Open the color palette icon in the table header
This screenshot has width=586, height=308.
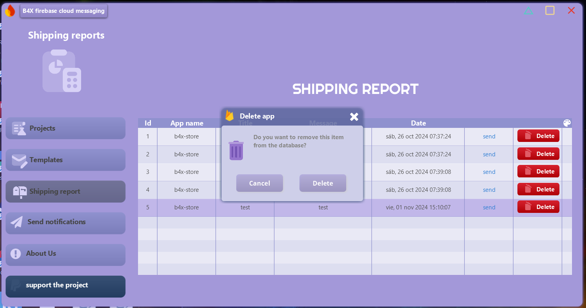pyautogui.click(x=567, y=123)
